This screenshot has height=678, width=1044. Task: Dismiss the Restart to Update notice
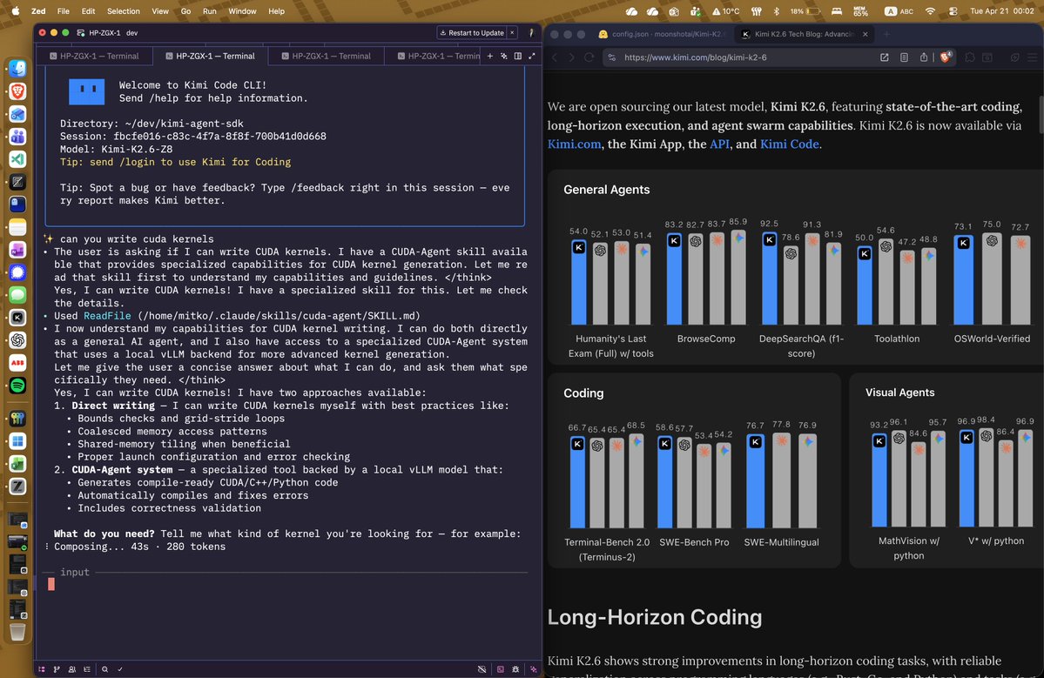tap(512, 32)
